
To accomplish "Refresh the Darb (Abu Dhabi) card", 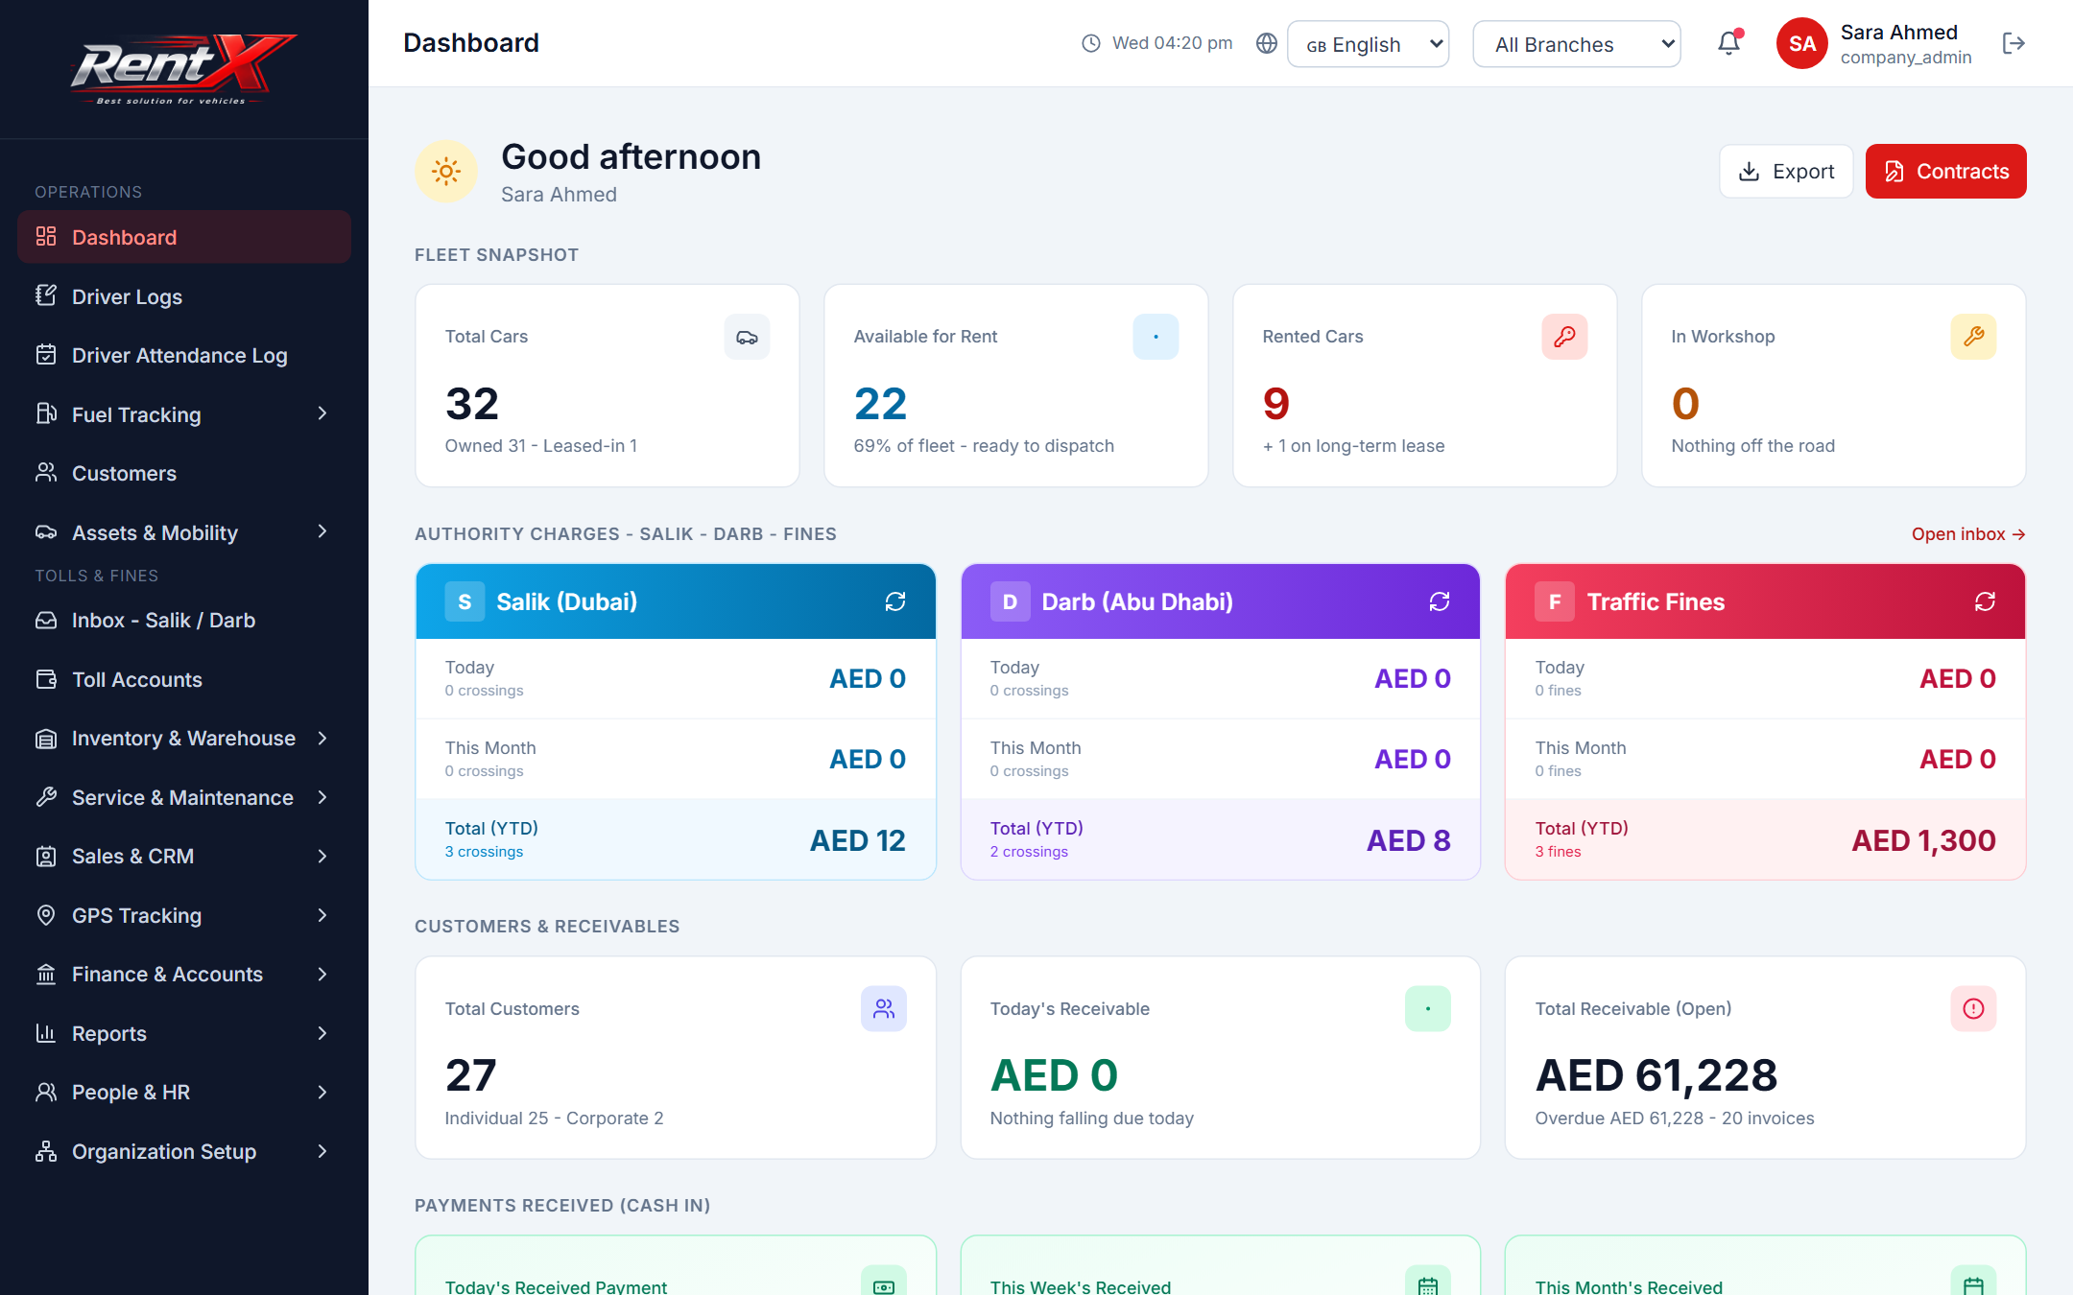I will [1440, 601].
